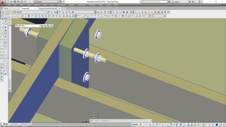226x127 pixels.
Task: Select the Zoom Realtime magnifier tool
Action: click(63, 12)
